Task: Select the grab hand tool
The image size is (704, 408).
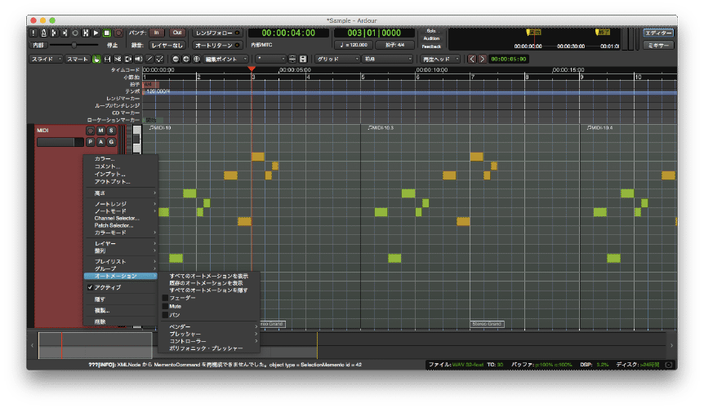Action: 96,60
